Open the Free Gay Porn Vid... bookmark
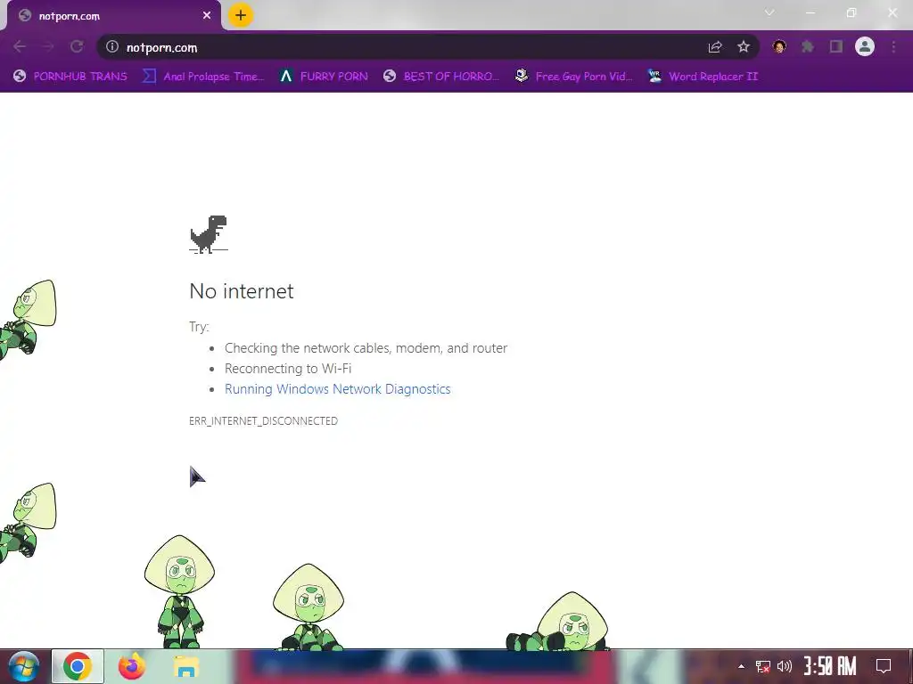The image size is (913, 684). [573, 77]
